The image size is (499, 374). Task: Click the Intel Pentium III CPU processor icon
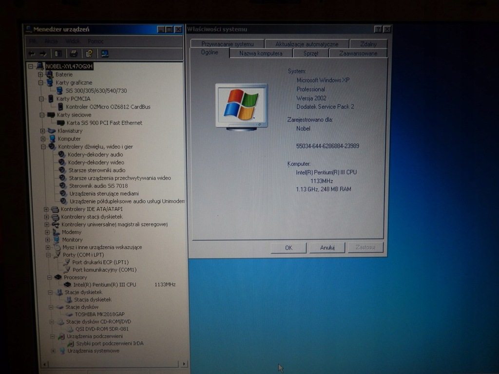[x=67, y=284]
